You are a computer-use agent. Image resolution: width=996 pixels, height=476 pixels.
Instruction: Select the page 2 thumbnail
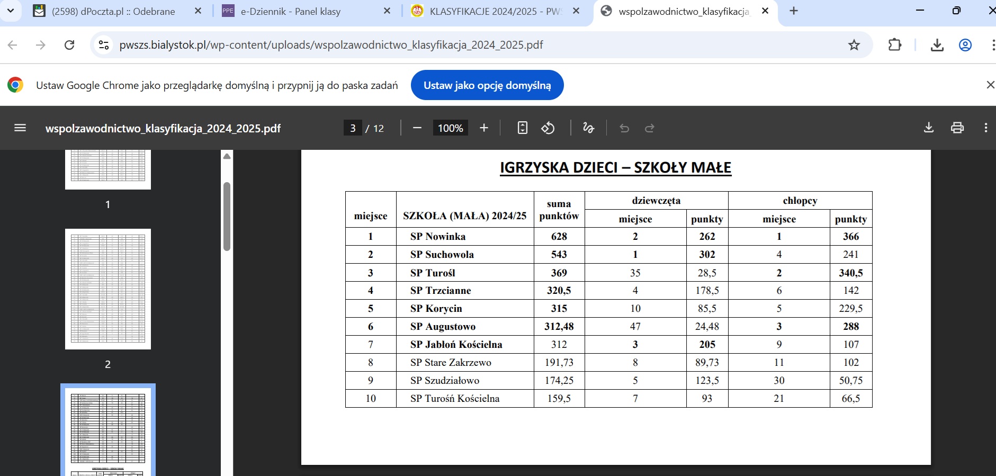pyautogui.click(x=108, y=289)
